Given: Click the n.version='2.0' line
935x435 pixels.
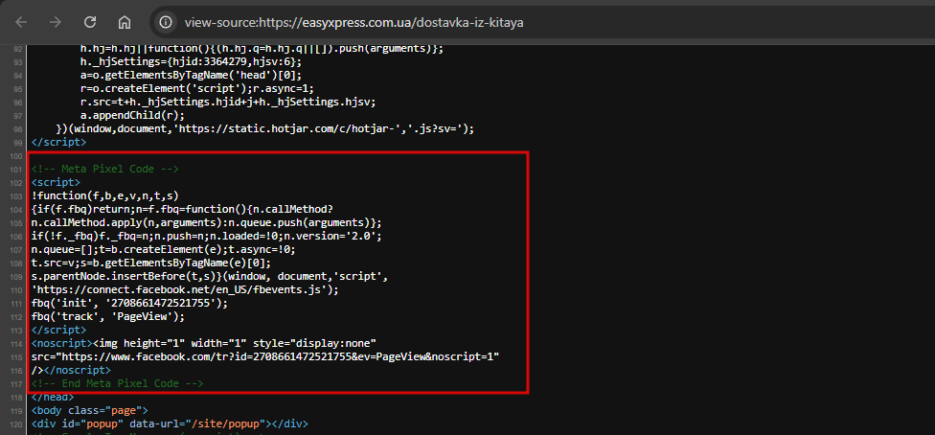Looking at the screenshot, I should coord(206,237).
